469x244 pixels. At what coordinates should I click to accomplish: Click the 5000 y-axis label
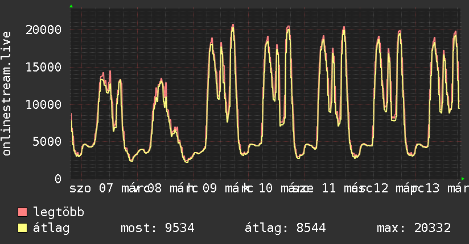pos(47,141)
